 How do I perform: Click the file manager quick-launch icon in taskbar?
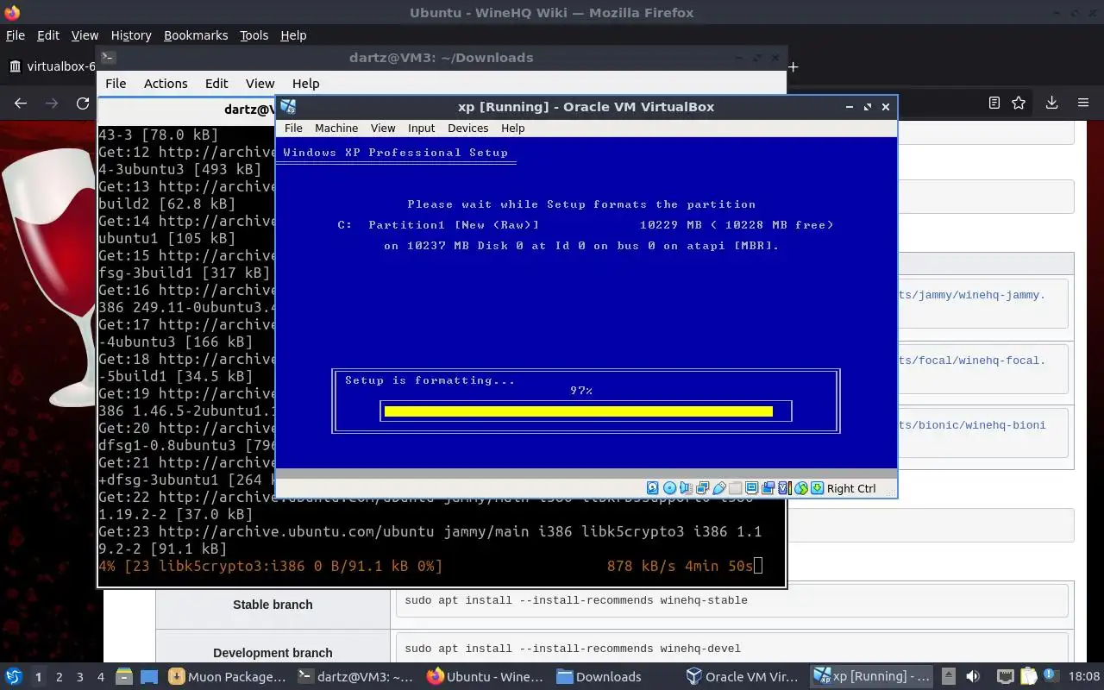pos(123,677)
